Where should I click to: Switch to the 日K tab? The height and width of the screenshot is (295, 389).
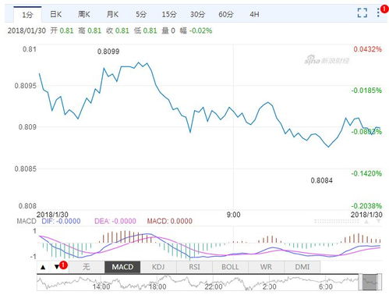[56, 14]
